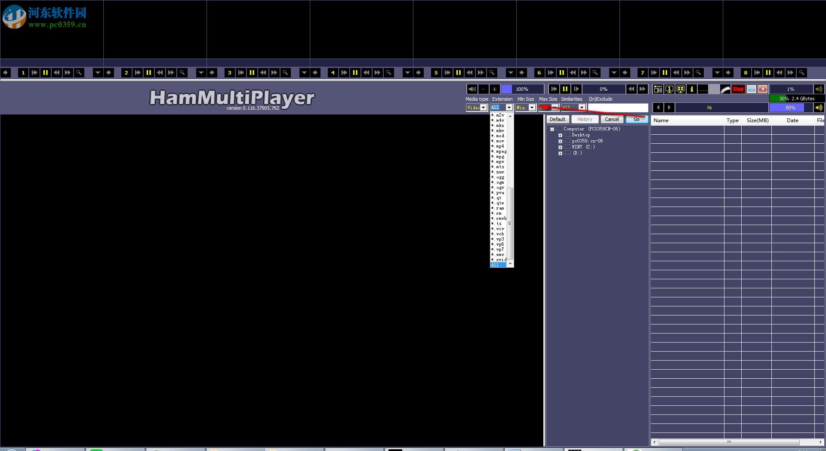Rewind player 5

(x=469, y=73)
